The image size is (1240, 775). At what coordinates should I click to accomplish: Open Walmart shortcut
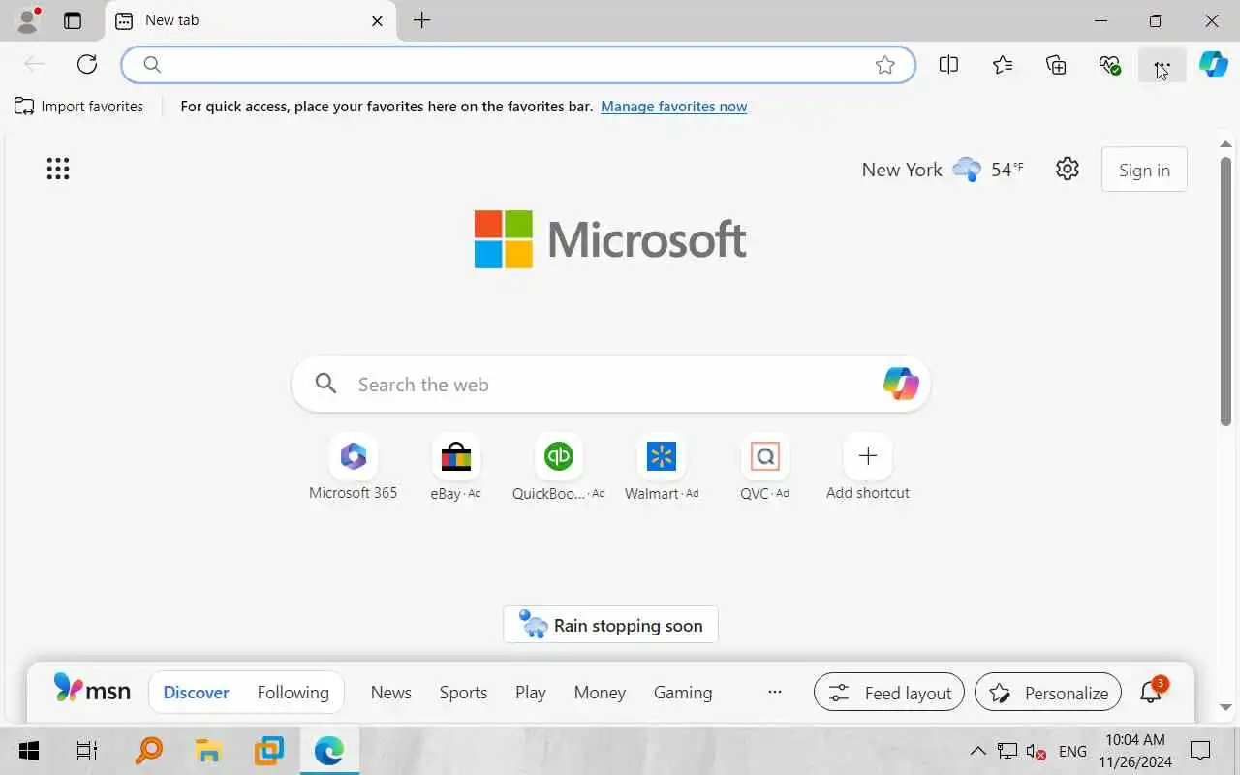tap(662, 467)
